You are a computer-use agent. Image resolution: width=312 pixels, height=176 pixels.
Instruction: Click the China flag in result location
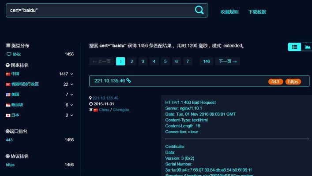click(x=96, y=110)
